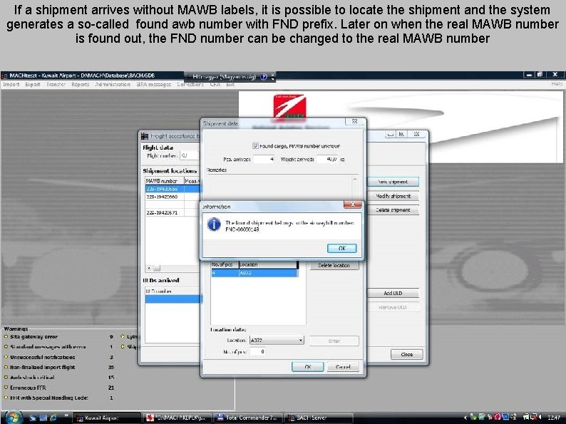
Task: Click OK at bottom of Shipment data dialog
Action: click(x=307, y=366)
